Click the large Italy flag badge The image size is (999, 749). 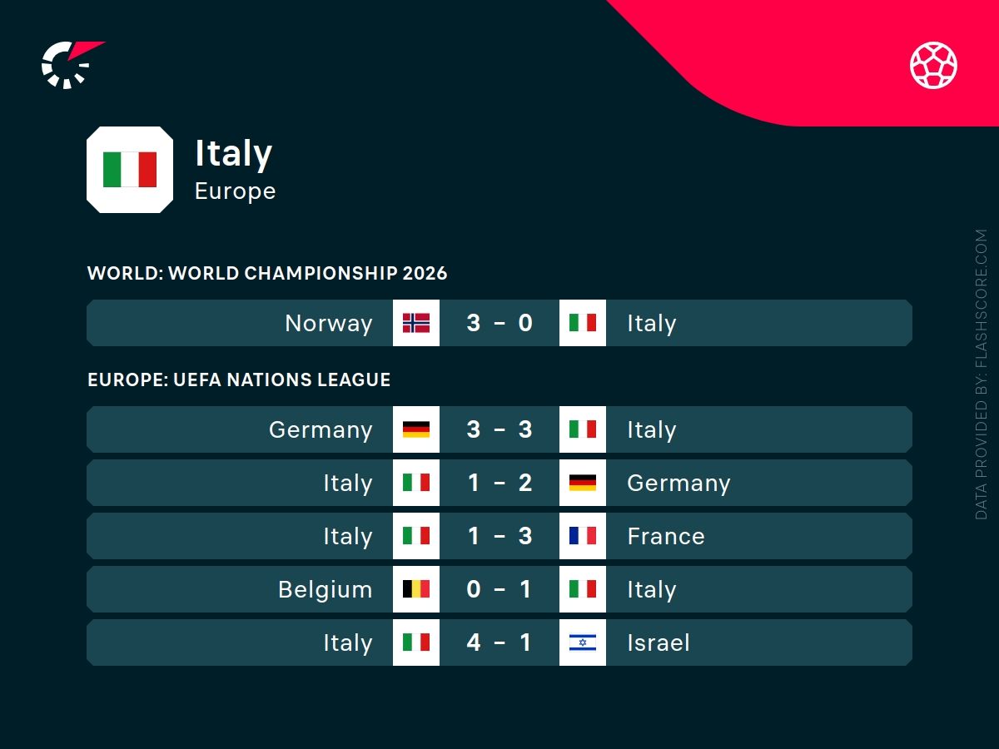point(130,170)
